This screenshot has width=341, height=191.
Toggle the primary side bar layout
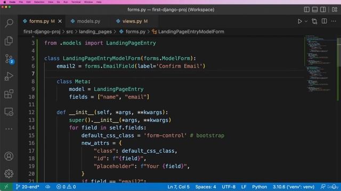pos(307,10)
